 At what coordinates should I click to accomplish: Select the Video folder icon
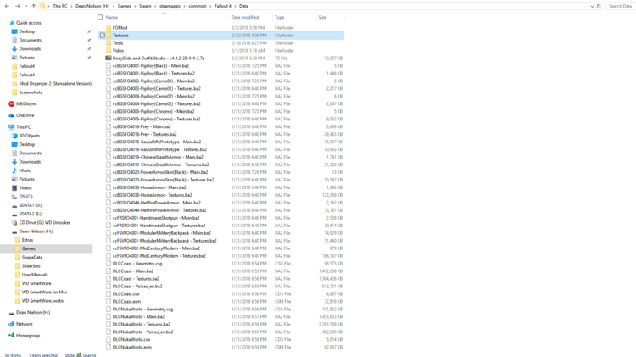click(109, 51)
